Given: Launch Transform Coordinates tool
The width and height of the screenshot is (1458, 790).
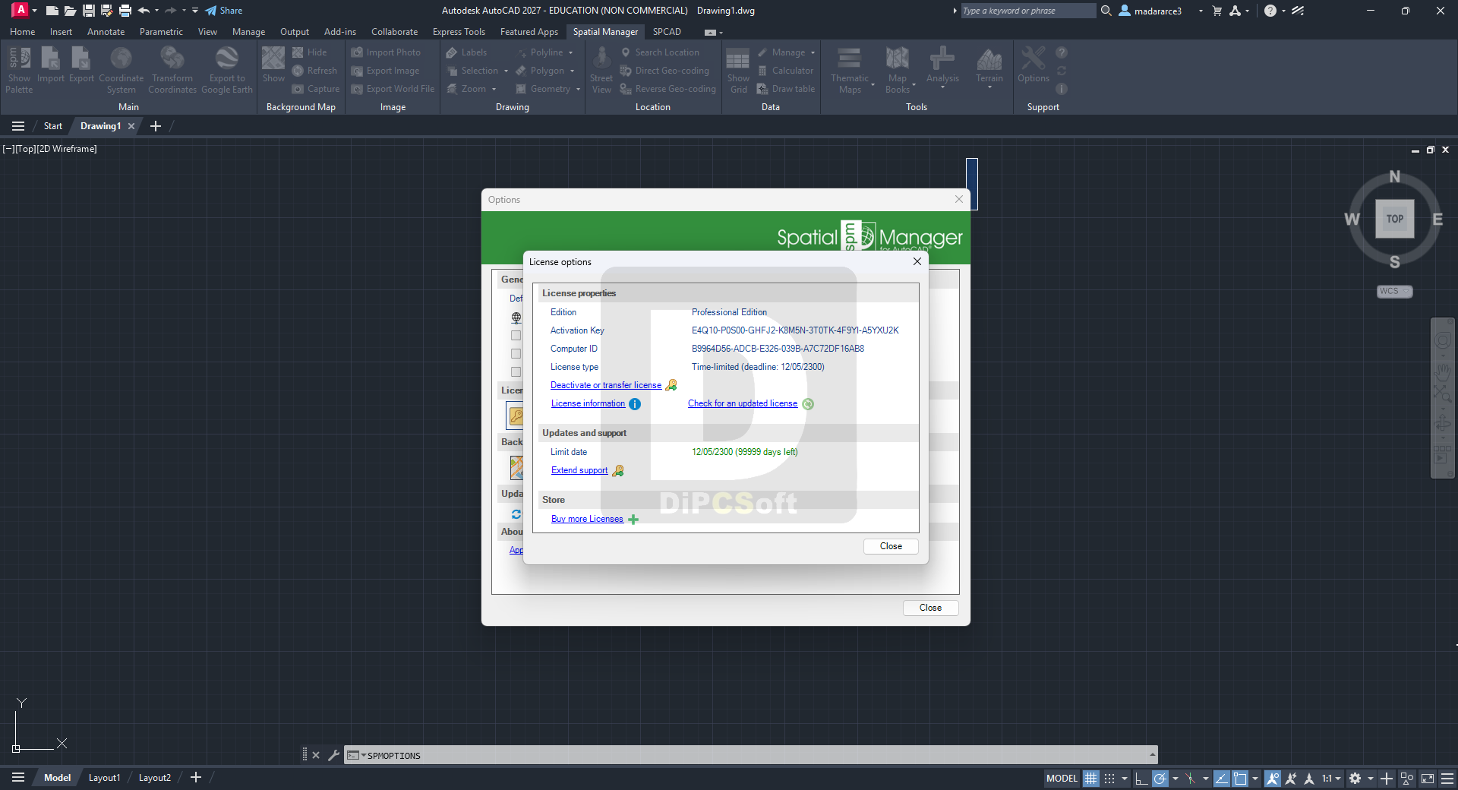Looking at the screenshot, I should (x=172, y=70).
